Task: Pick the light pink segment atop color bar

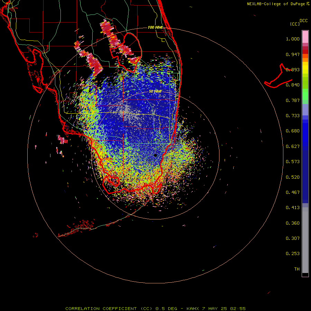Action: 305,37
